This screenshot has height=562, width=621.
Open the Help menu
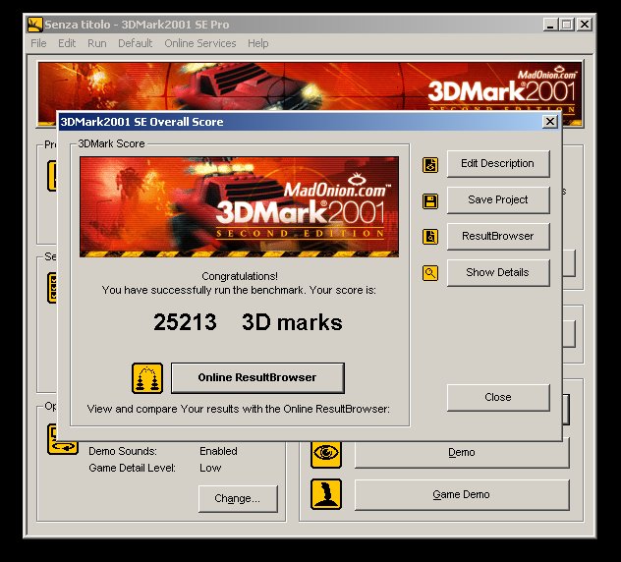(257, 43)
